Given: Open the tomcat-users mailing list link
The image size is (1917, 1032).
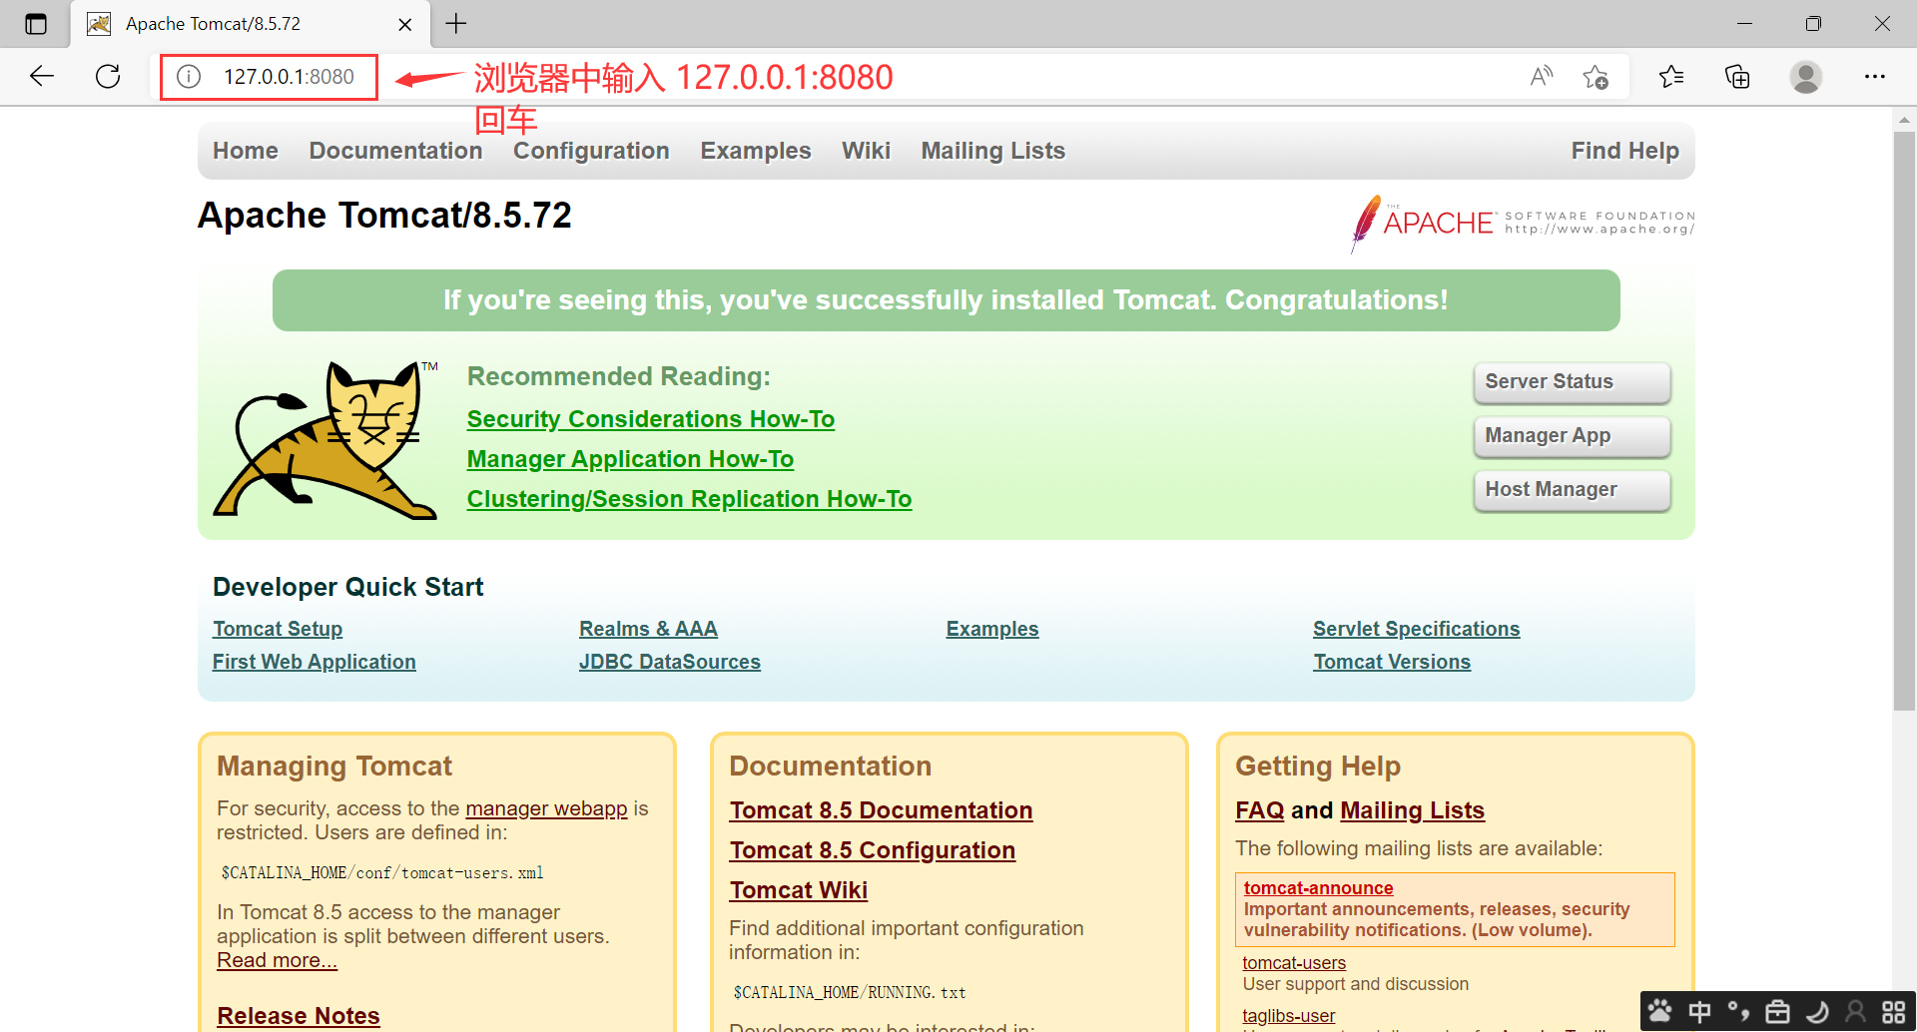Looking at the screenshot, I should (x=1294, y=963).
